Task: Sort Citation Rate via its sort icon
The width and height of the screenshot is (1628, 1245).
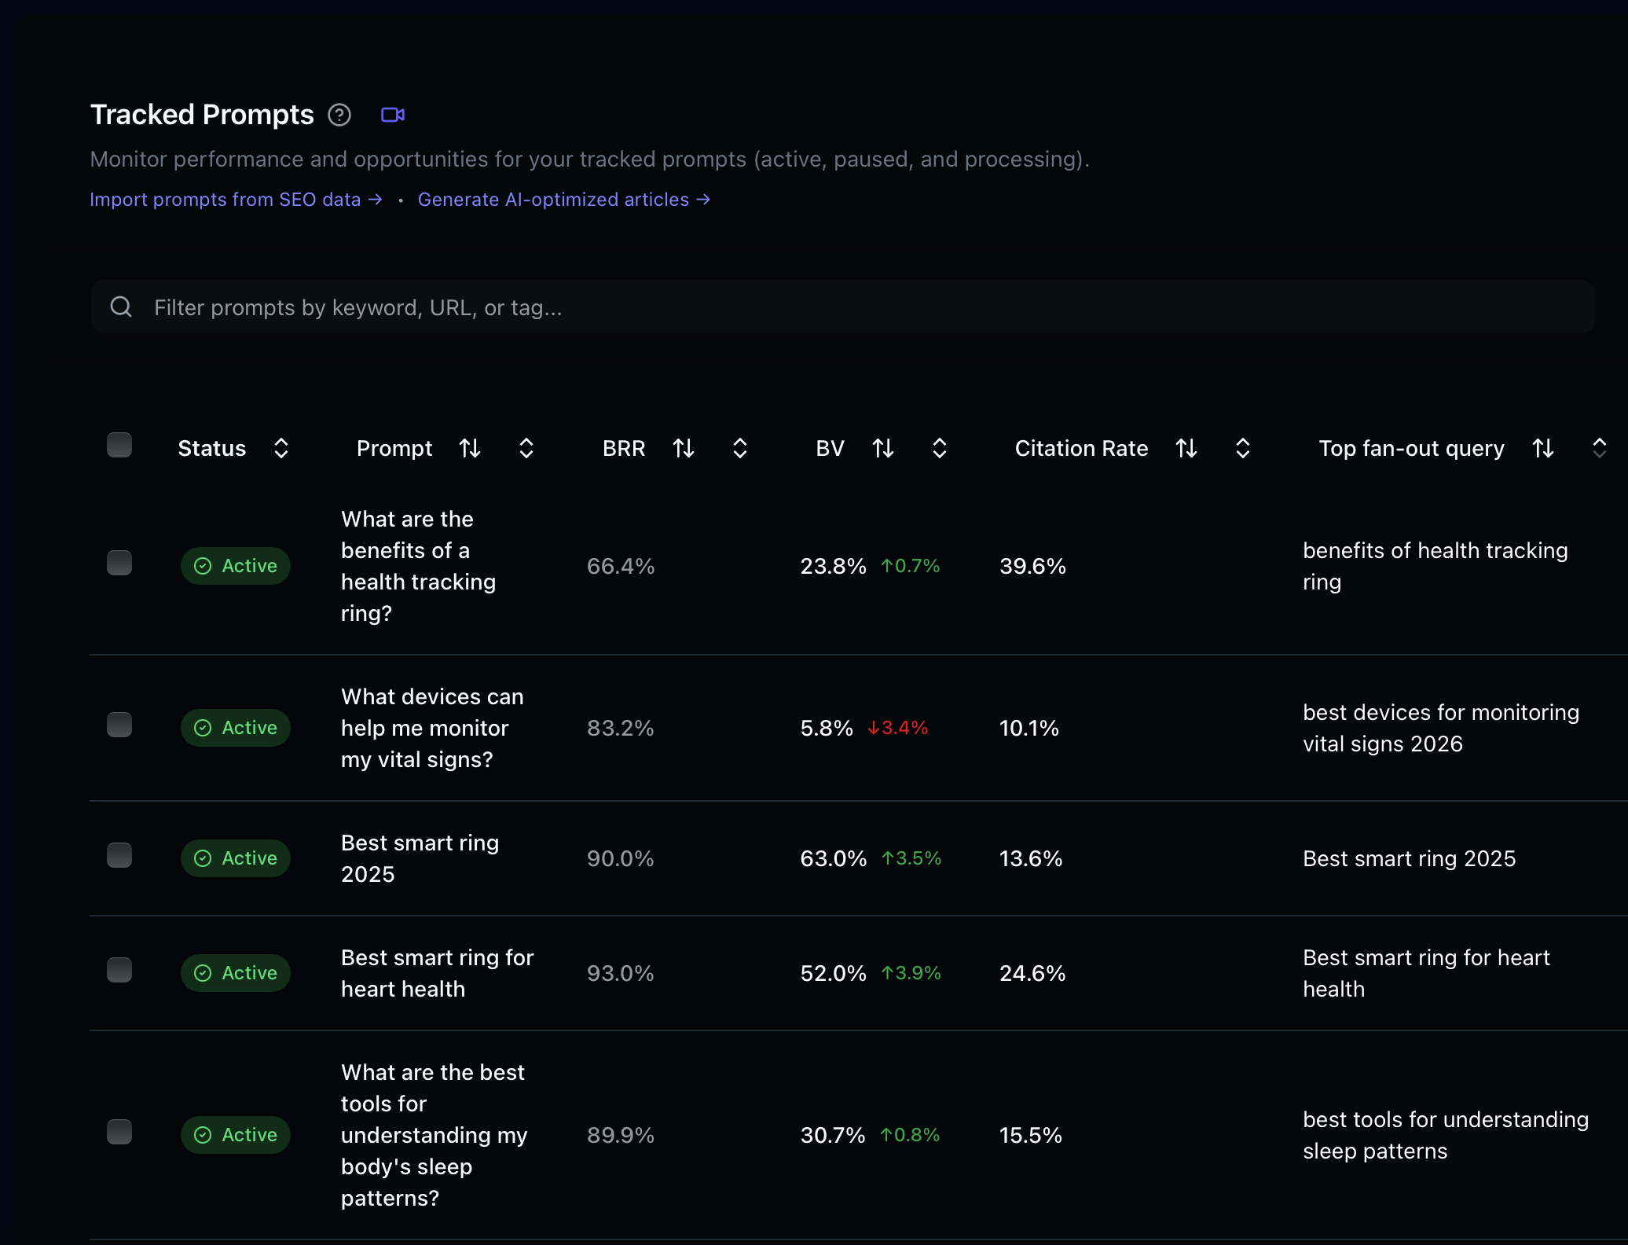Action: (x=1186, y=448)
